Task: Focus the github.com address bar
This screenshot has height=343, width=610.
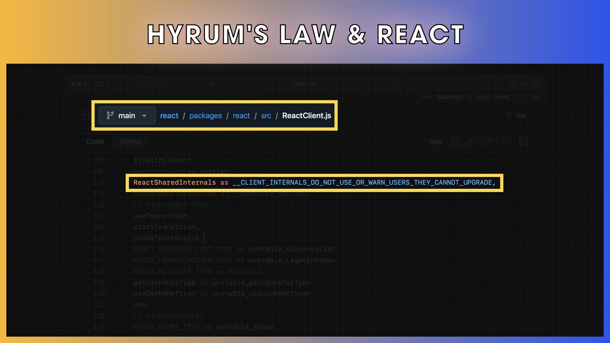Action: pos(305,84)
